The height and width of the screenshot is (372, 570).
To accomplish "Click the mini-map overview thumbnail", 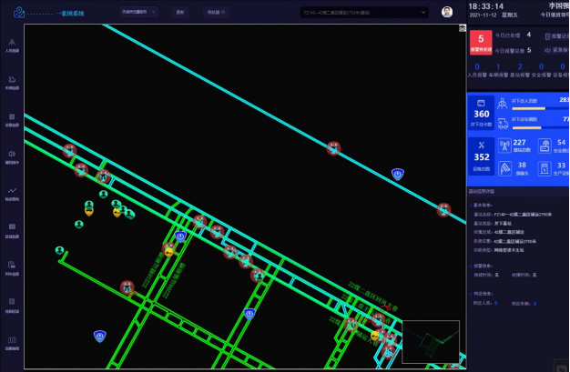I will tap(431, 341).
